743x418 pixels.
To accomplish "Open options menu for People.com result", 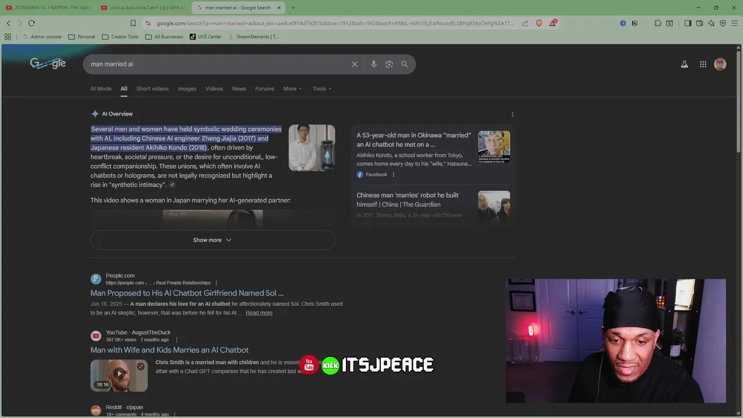I will pyautogui.click(x=217, y=283).
